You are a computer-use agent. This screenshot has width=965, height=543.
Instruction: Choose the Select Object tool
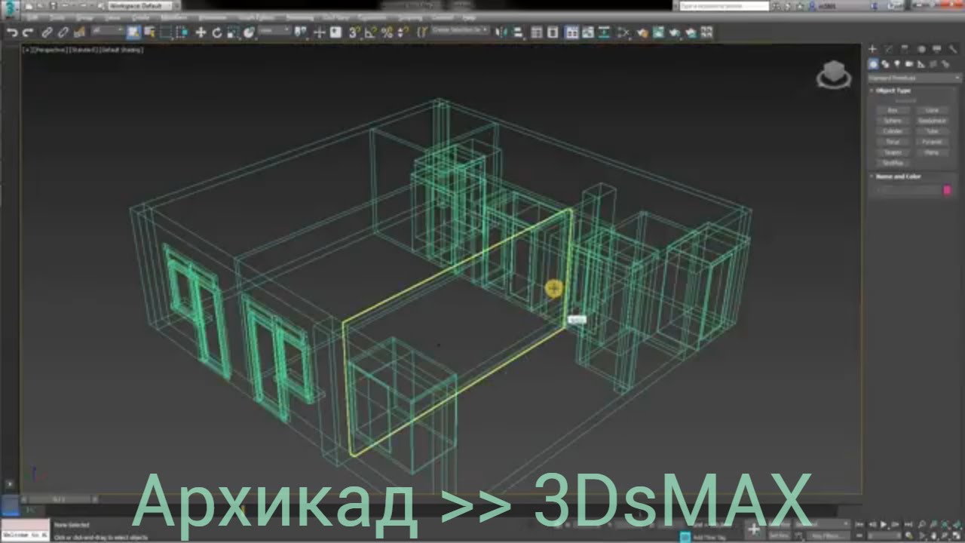133,32
